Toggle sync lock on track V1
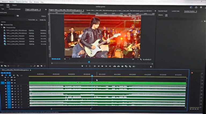The width and height of the screenshot is (206, 114). 12,83
